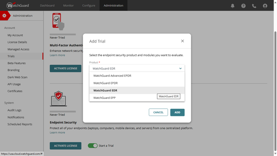Open Branding settings

(14, 70)
